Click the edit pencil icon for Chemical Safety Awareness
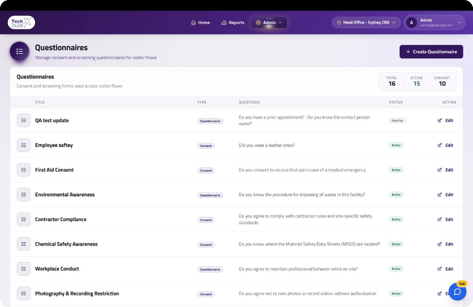Screen dimensions: 473x307 440,244
